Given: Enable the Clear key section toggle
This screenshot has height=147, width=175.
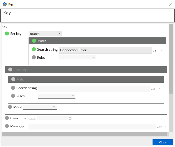Looking at the screenshot, I should 10,70.
